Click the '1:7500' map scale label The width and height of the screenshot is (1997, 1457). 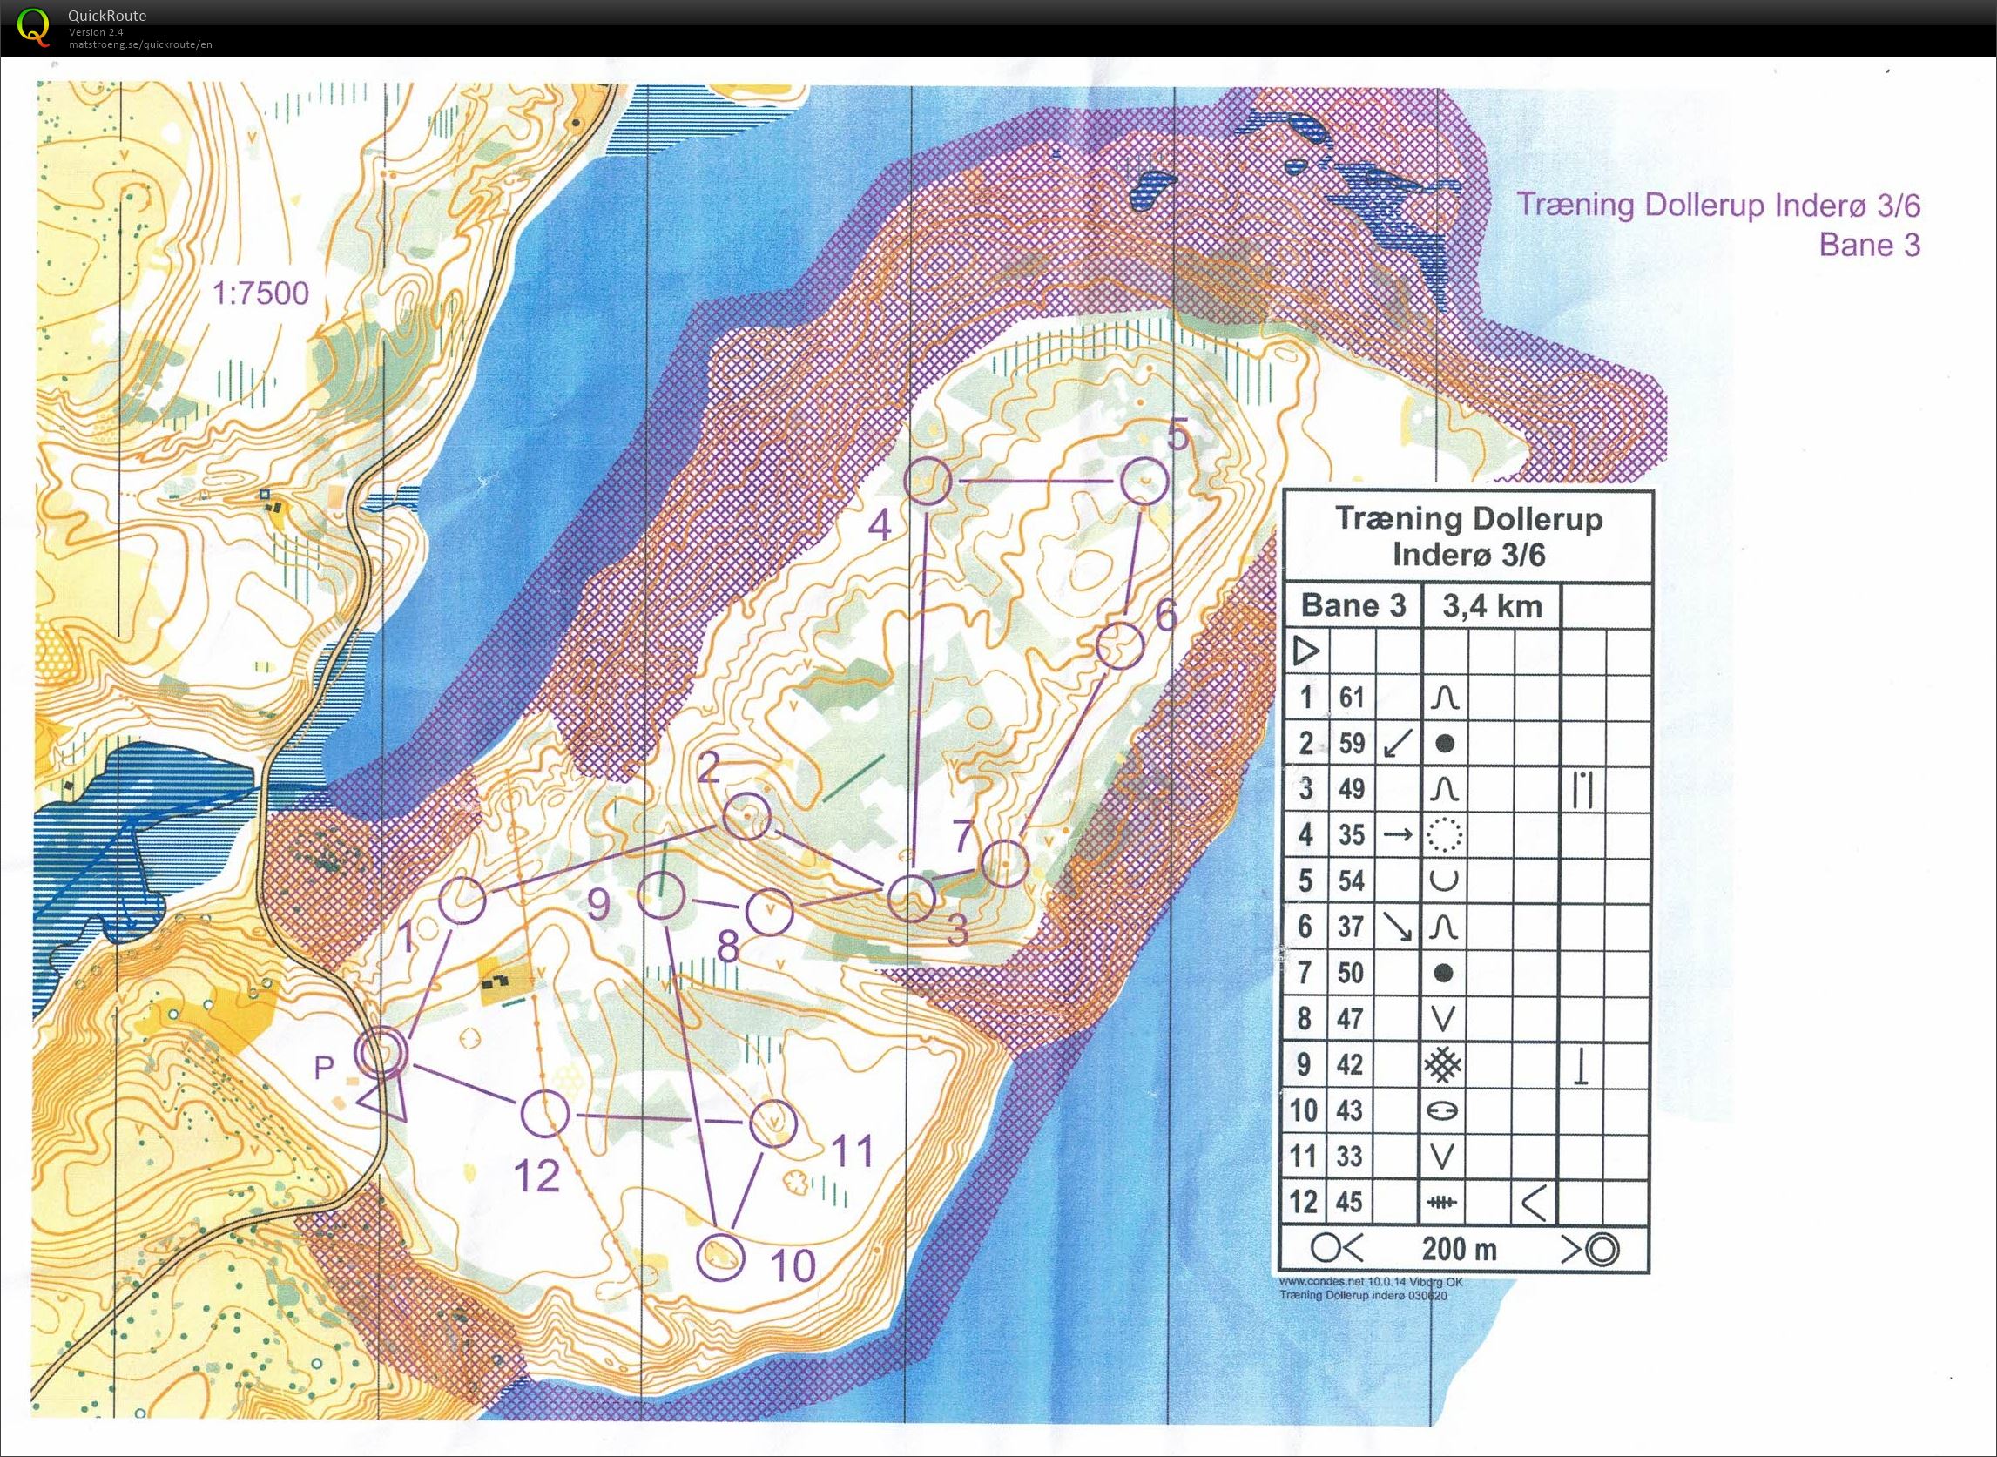coord(261,293)
